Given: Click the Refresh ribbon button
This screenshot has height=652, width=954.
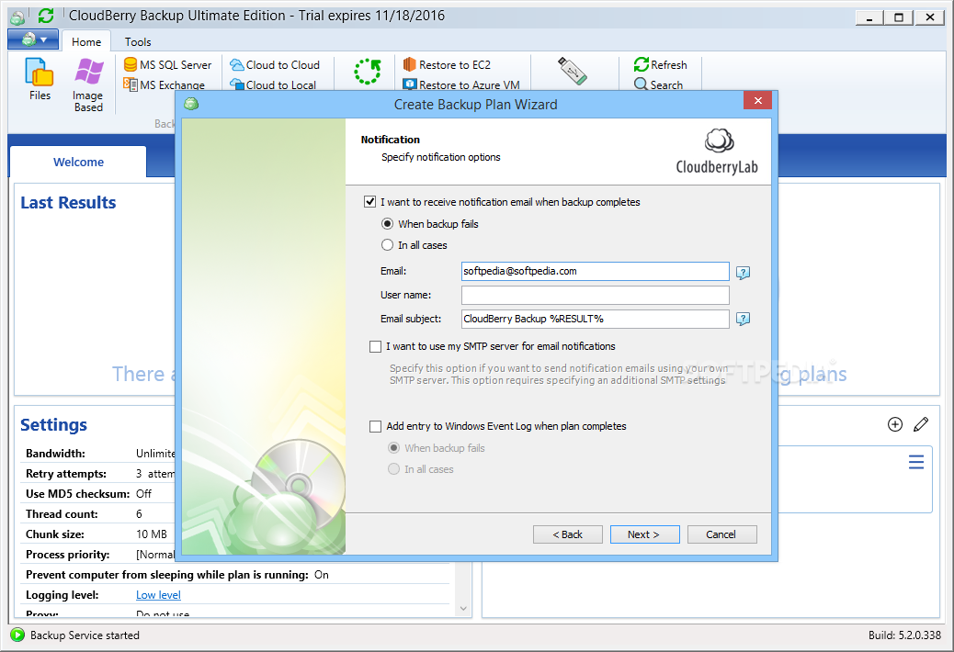Looking at the screenshot, I should pos(660,64).
